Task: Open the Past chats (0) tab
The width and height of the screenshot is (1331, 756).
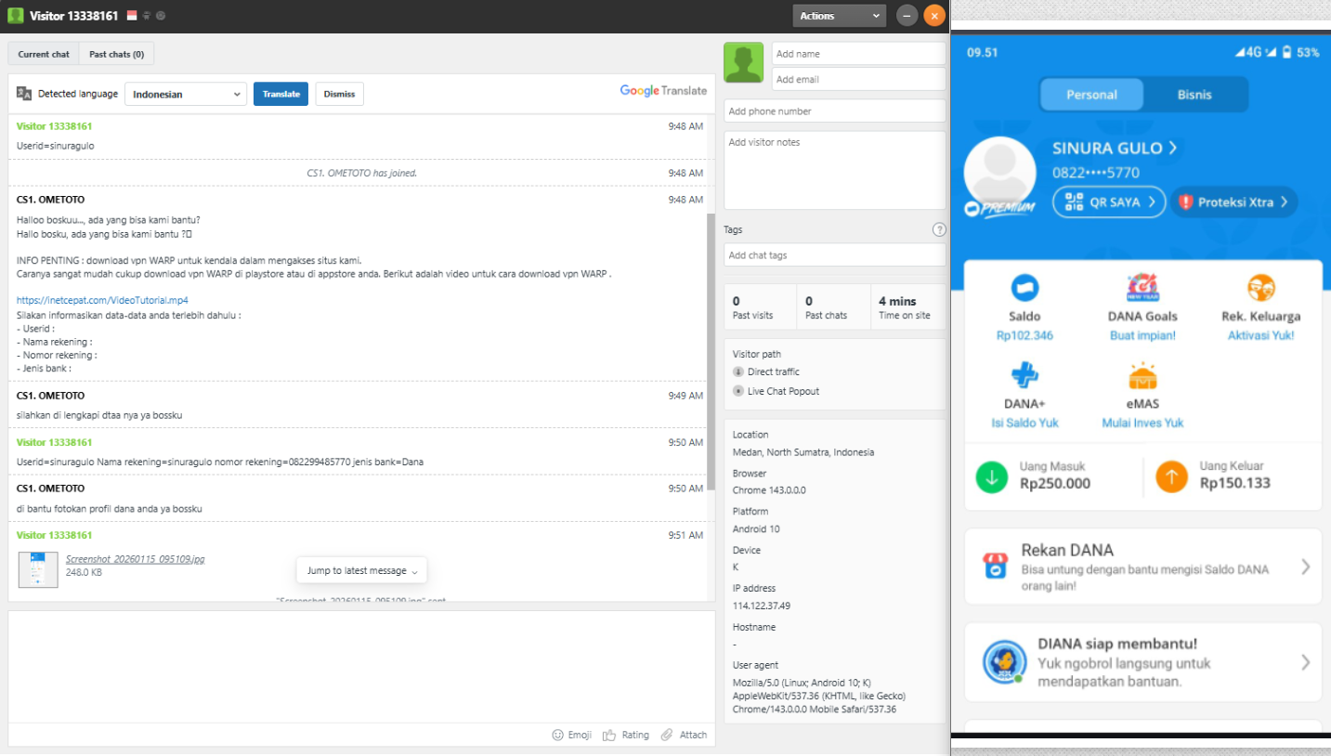Action: tap(116, 54)
